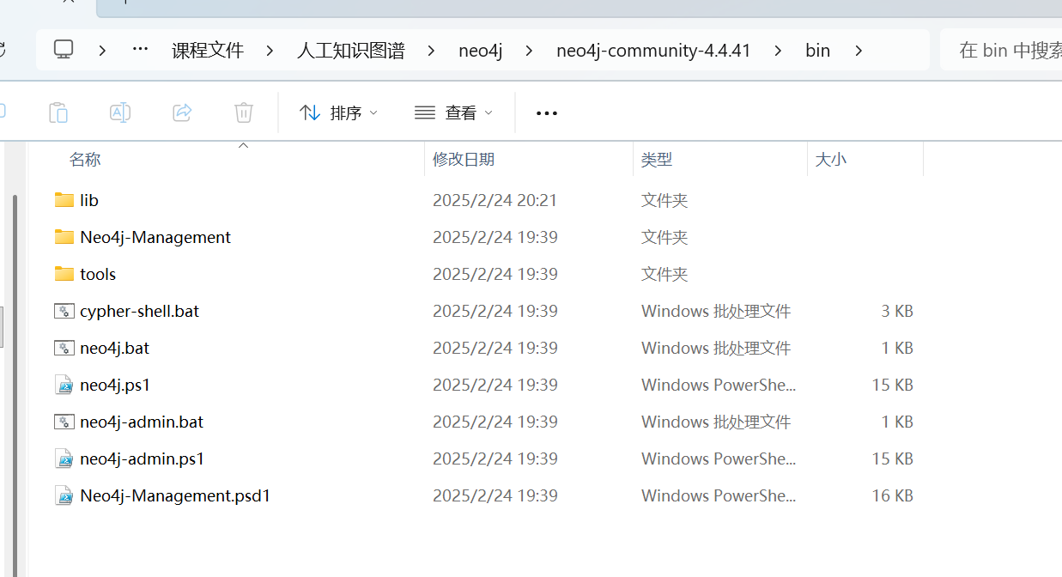Sort by the 修改日期 column header

click(464, 159)
